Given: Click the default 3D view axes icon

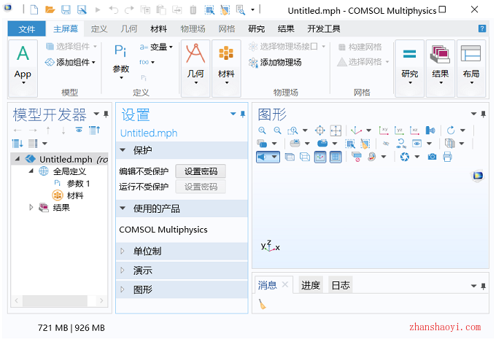Looking at the screenshot, I should pos(356,130).
